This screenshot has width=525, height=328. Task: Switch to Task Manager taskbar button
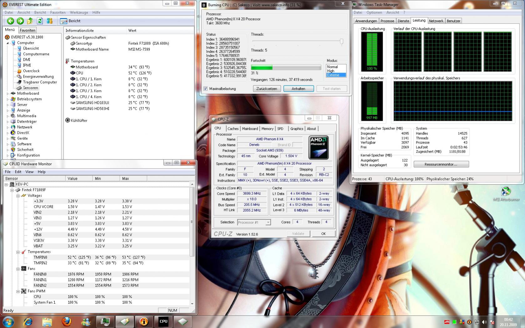(105, 321)
